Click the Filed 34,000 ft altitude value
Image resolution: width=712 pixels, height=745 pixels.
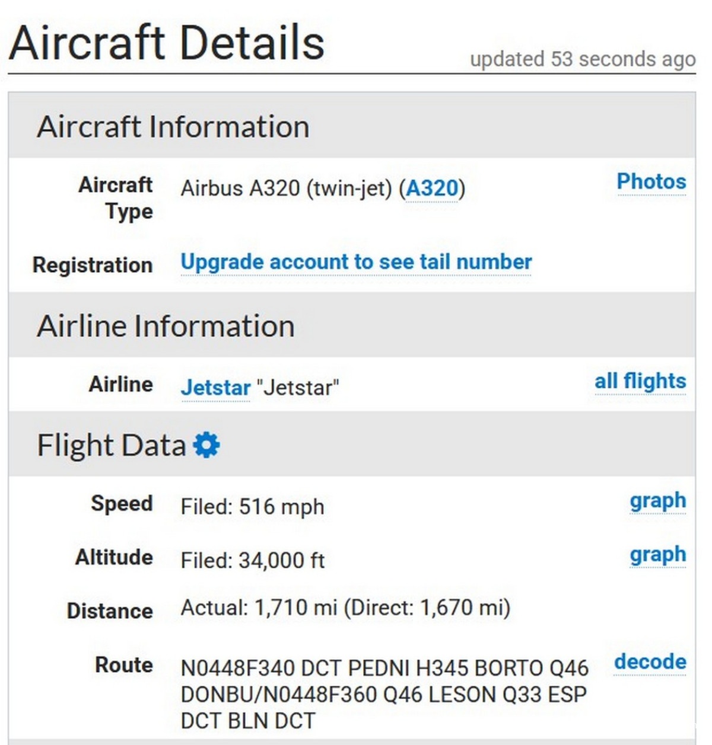point(252,560)
